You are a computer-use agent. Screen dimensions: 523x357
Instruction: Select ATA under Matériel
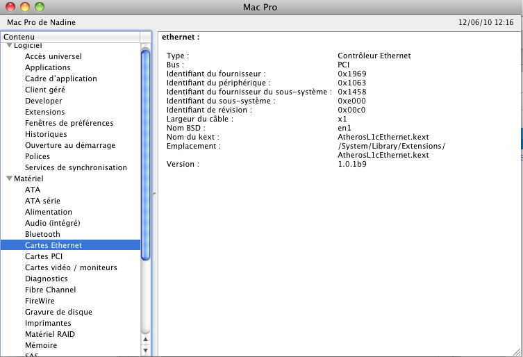[33, 190]
